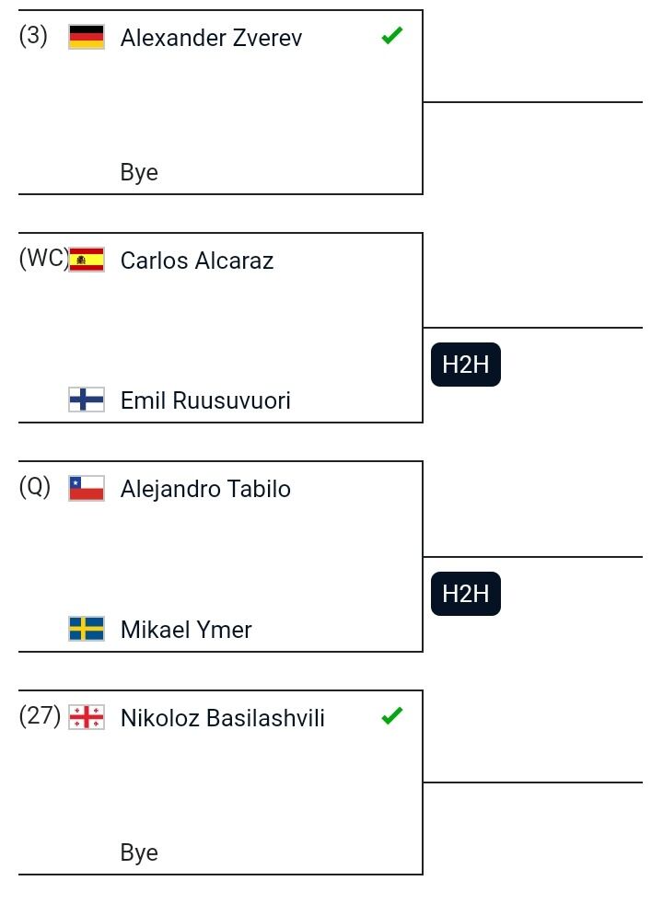Open Carlos Alcaraz's player name link
Viewport: 663px width, 904px height.
[x=196, y=261]
